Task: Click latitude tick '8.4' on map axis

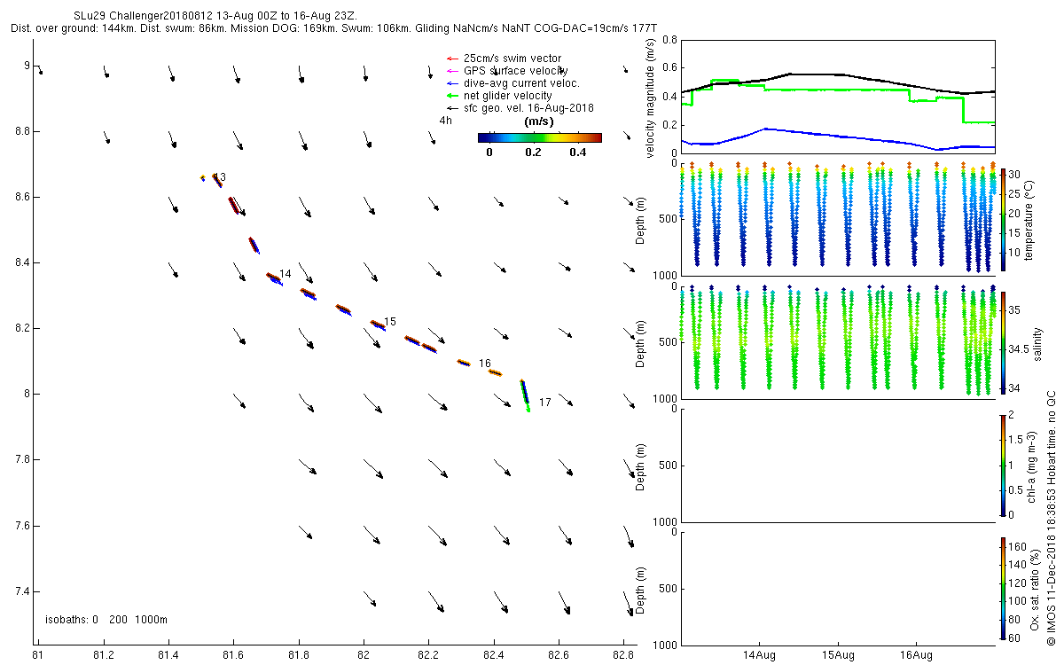Action: pos(21,262)
